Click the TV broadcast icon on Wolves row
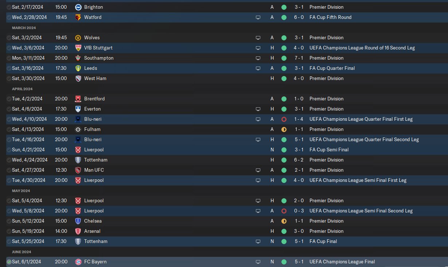This screenshot has height=267, width=448. 258,37
